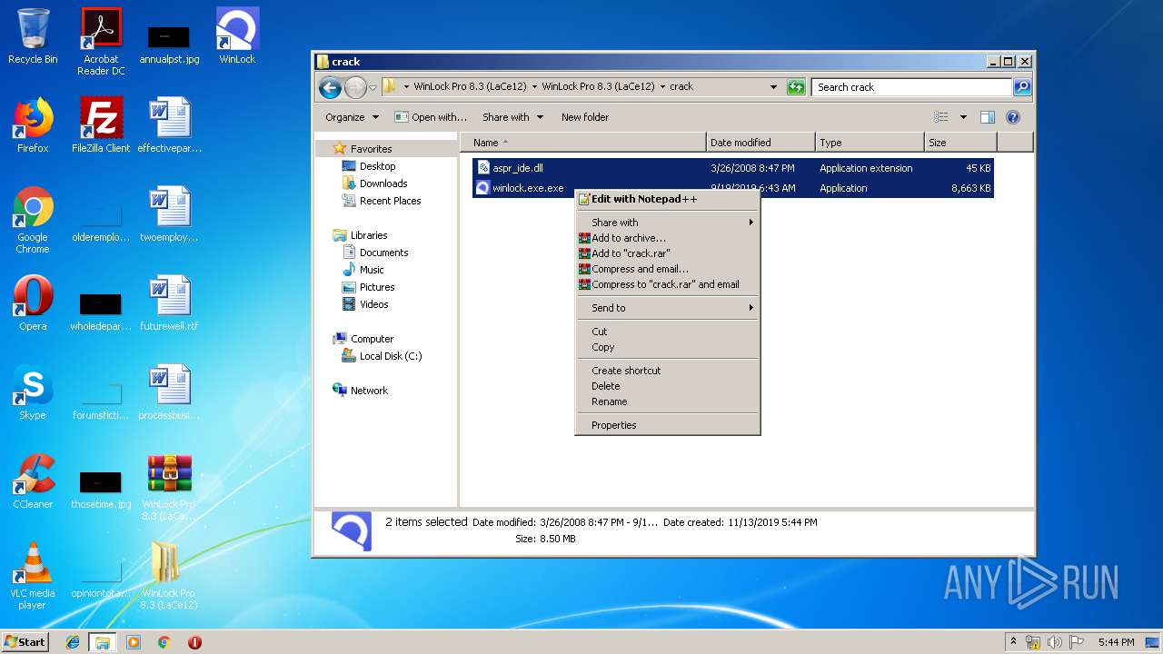The width and height of the screenshot is (1163, 654).
Task: Select the futurewell.rtf desktop document
Action: pyautogui.click(x=169, y=303)
